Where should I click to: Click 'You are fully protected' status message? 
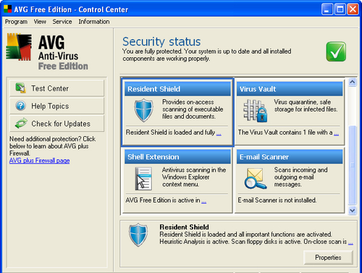pos(206,55)
